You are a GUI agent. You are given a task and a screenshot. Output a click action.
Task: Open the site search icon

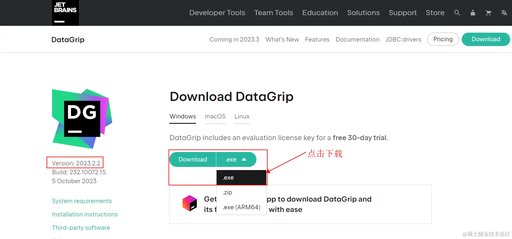[x=457, y=13]
